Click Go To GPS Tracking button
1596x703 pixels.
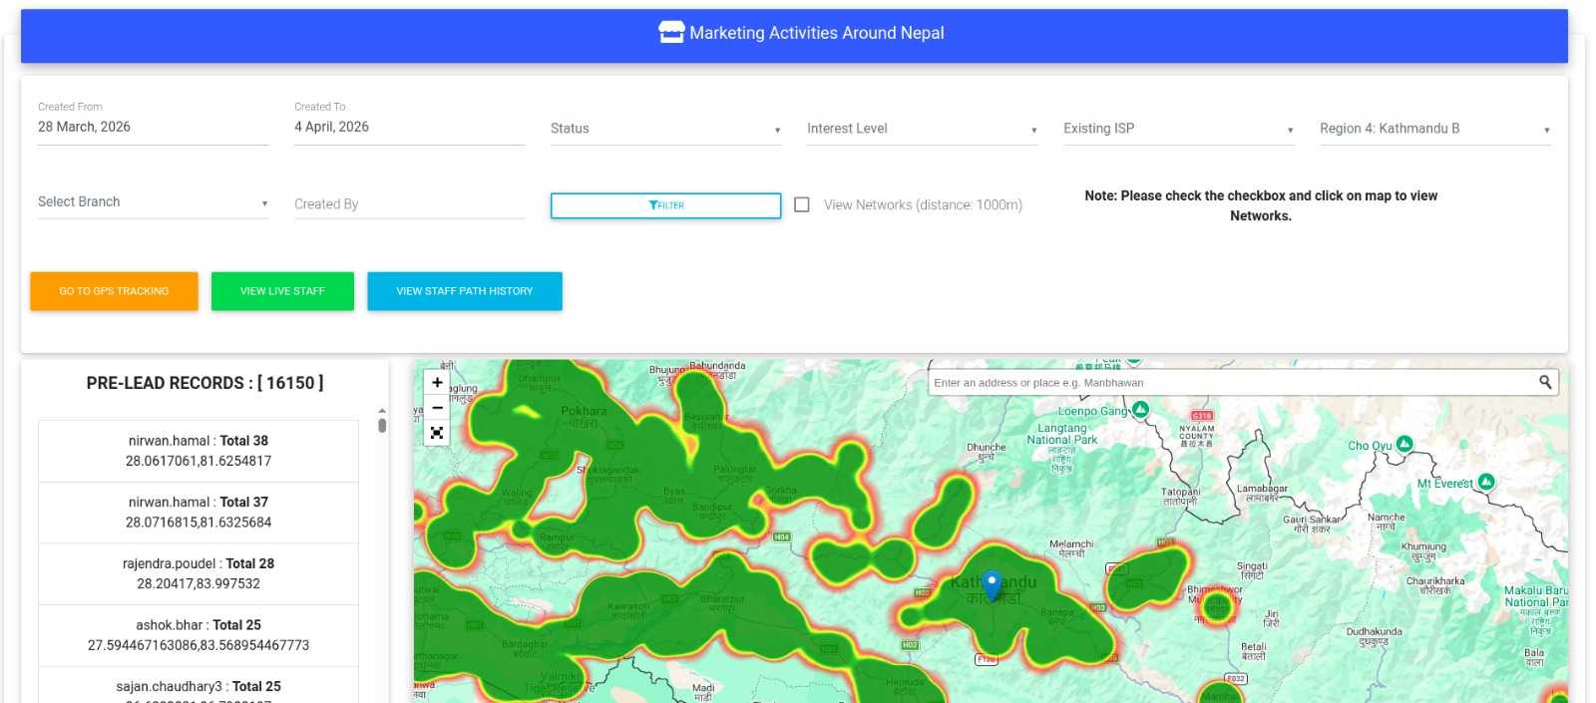114,291
